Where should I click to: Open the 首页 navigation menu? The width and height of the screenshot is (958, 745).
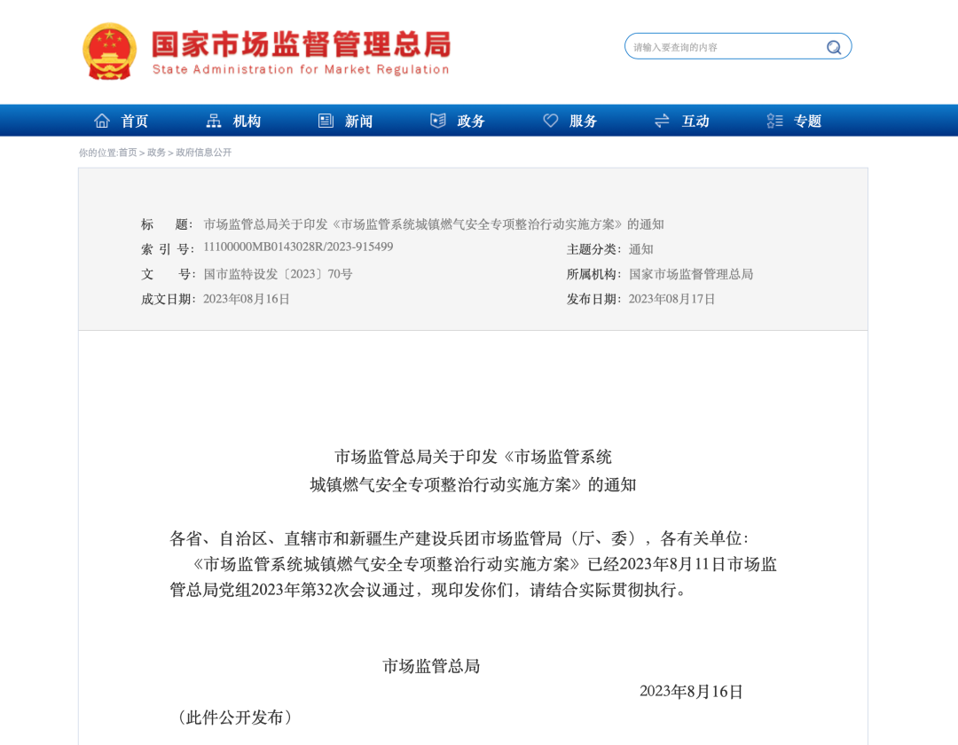135,121
